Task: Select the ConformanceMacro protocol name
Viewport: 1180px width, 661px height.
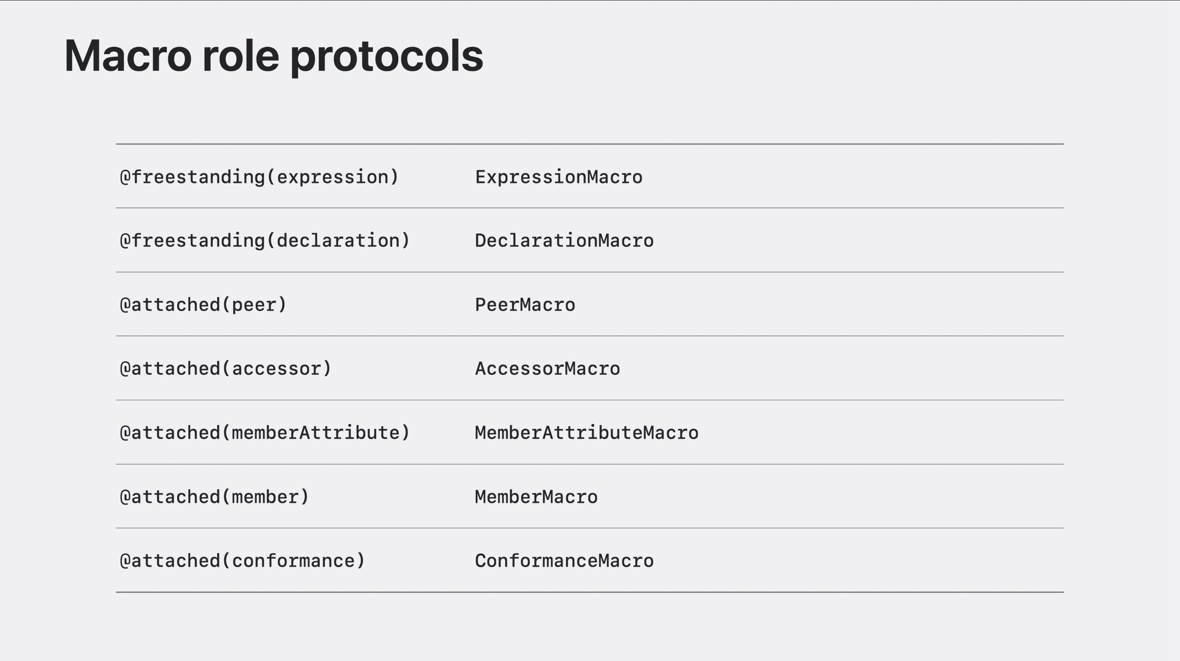Action: click(x=564, y=561)
